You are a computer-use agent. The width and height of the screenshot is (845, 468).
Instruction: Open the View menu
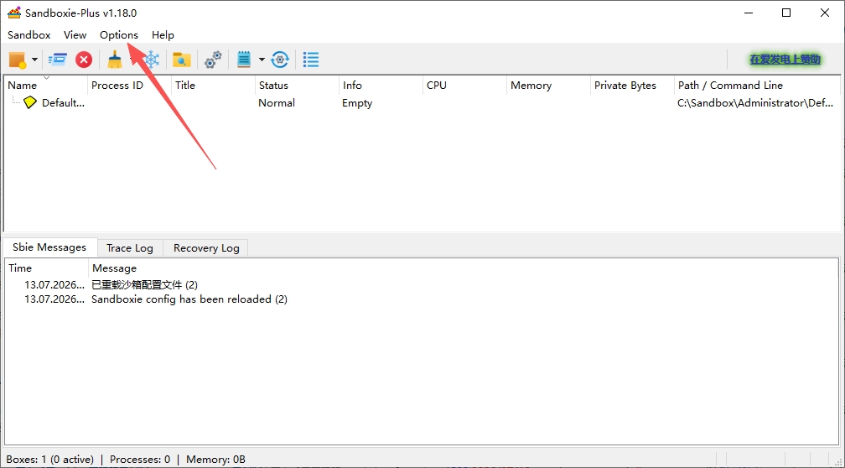click(75, 35)
